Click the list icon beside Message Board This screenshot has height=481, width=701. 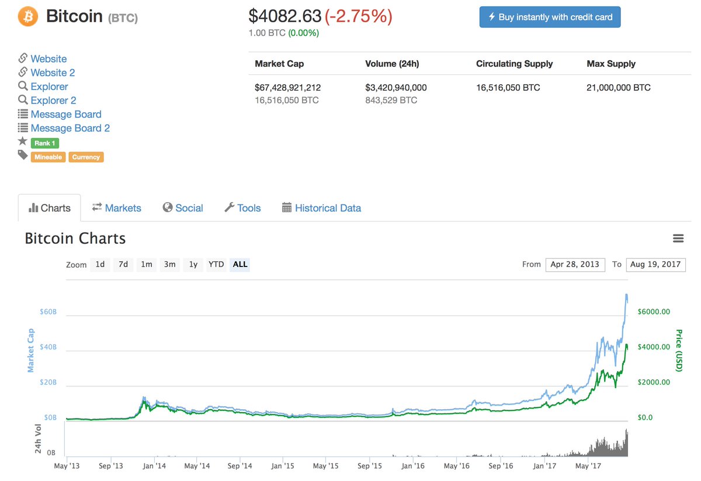23,114
